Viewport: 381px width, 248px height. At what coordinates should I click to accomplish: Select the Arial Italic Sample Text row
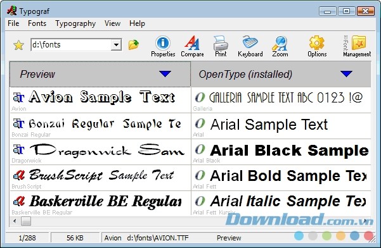coord(281,203)
